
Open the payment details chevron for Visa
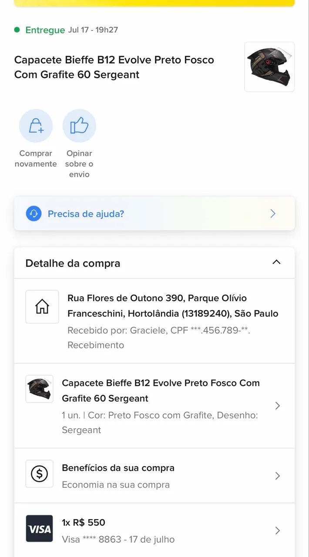coord(278,530)
